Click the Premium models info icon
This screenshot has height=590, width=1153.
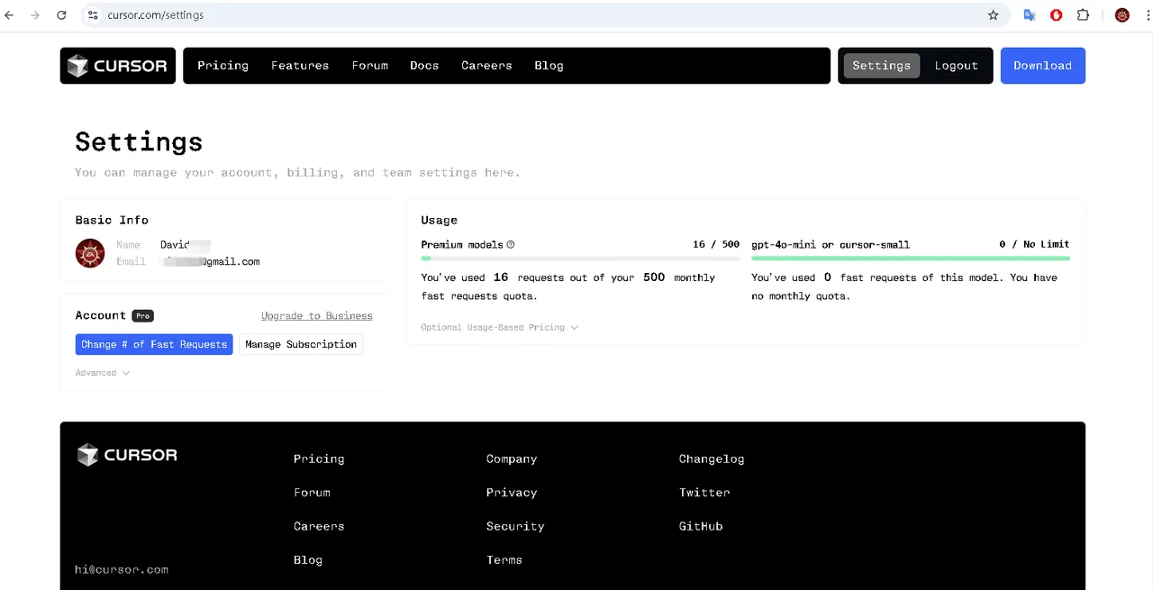[511, 244]
